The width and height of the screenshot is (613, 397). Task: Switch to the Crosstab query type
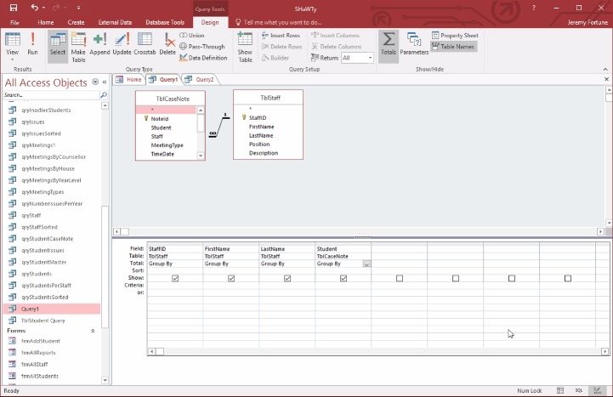pos(145,43)
